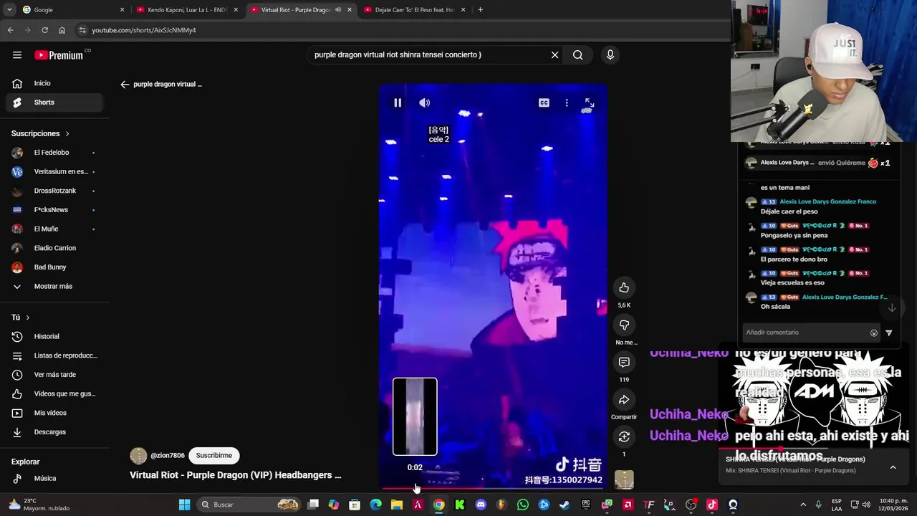Share this Short
This screenshot has width=917, height=516.
coord(624,399)
